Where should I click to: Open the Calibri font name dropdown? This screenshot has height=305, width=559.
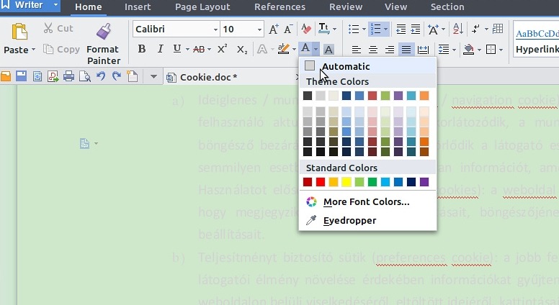(215, 29)
